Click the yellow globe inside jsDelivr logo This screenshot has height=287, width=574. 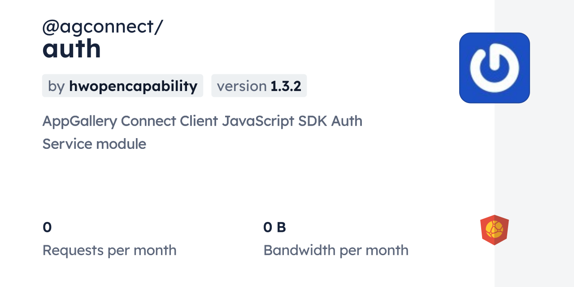coord(495,230)
